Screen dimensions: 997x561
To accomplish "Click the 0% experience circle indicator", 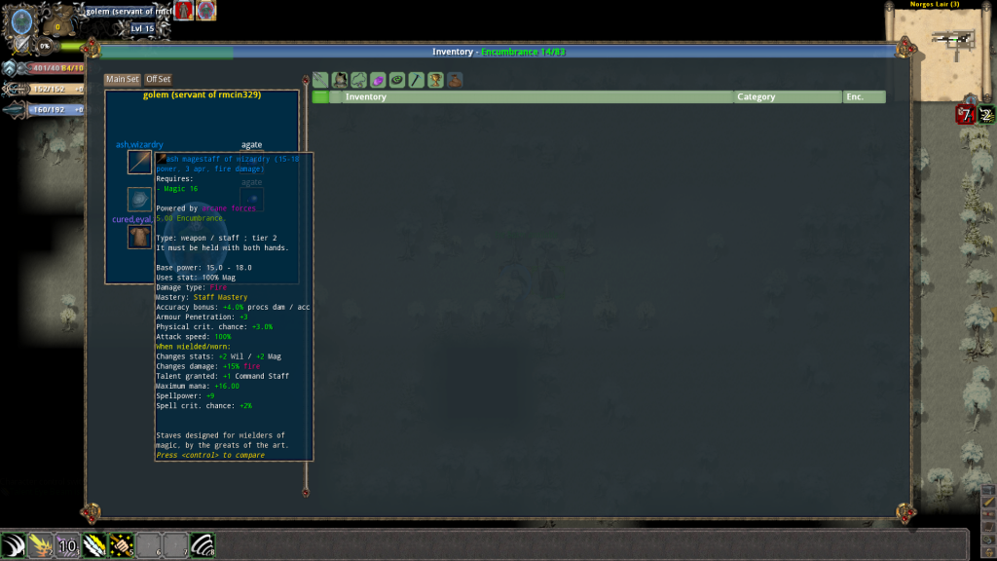I will tap(45, 46).
